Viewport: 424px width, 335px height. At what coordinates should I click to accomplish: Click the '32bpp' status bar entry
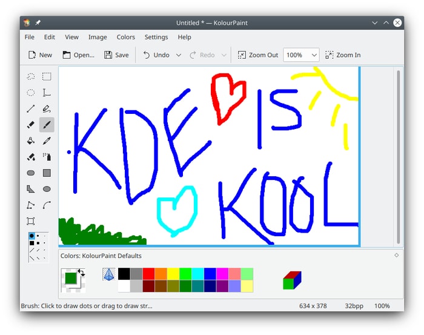coord(354,306)
